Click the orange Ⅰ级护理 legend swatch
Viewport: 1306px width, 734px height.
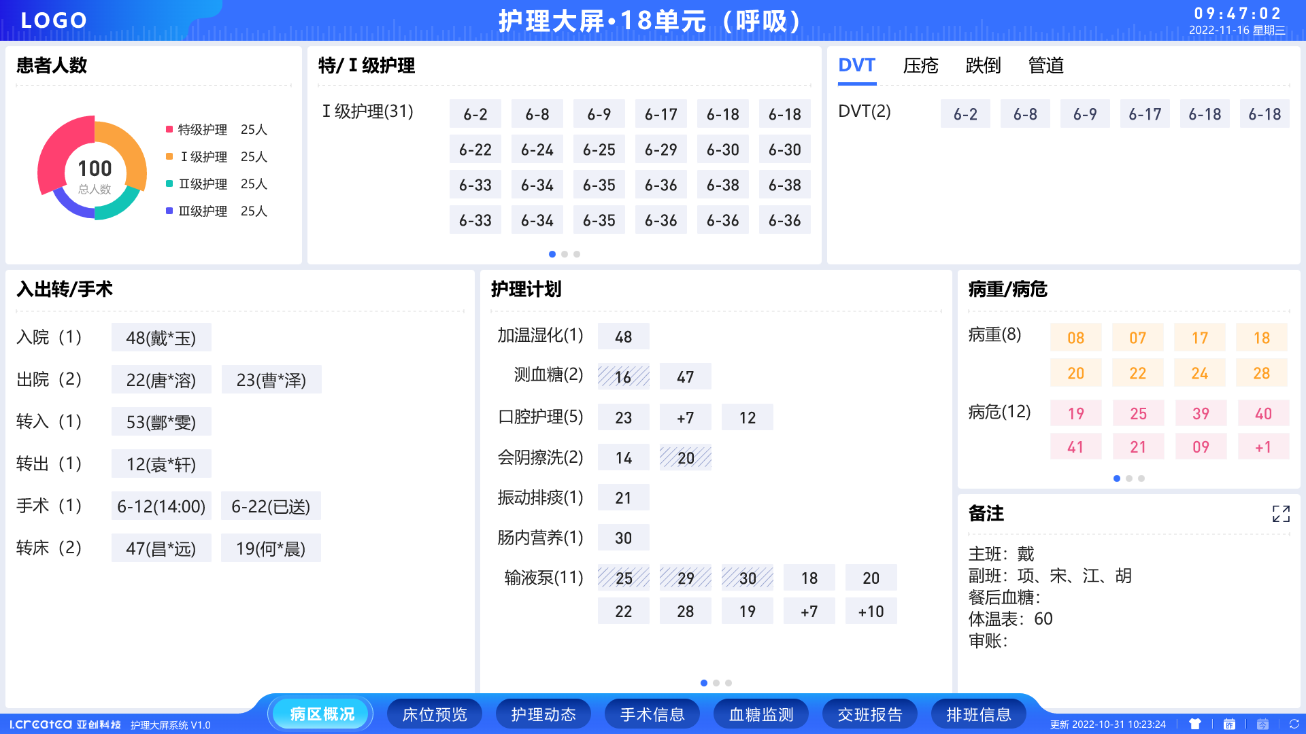[169, 156]
